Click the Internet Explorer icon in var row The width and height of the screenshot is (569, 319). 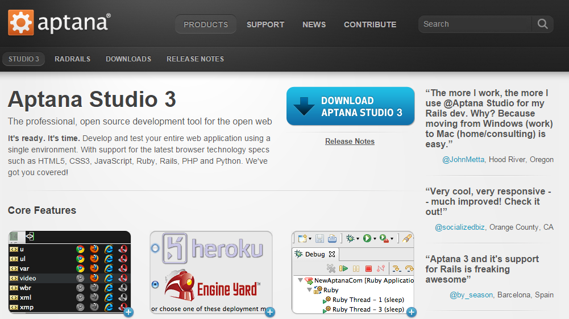coord(109,268)
